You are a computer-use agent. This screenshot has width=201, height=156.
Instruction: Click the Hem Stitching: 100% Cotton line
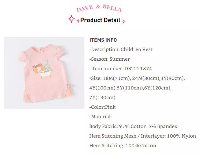123,146
